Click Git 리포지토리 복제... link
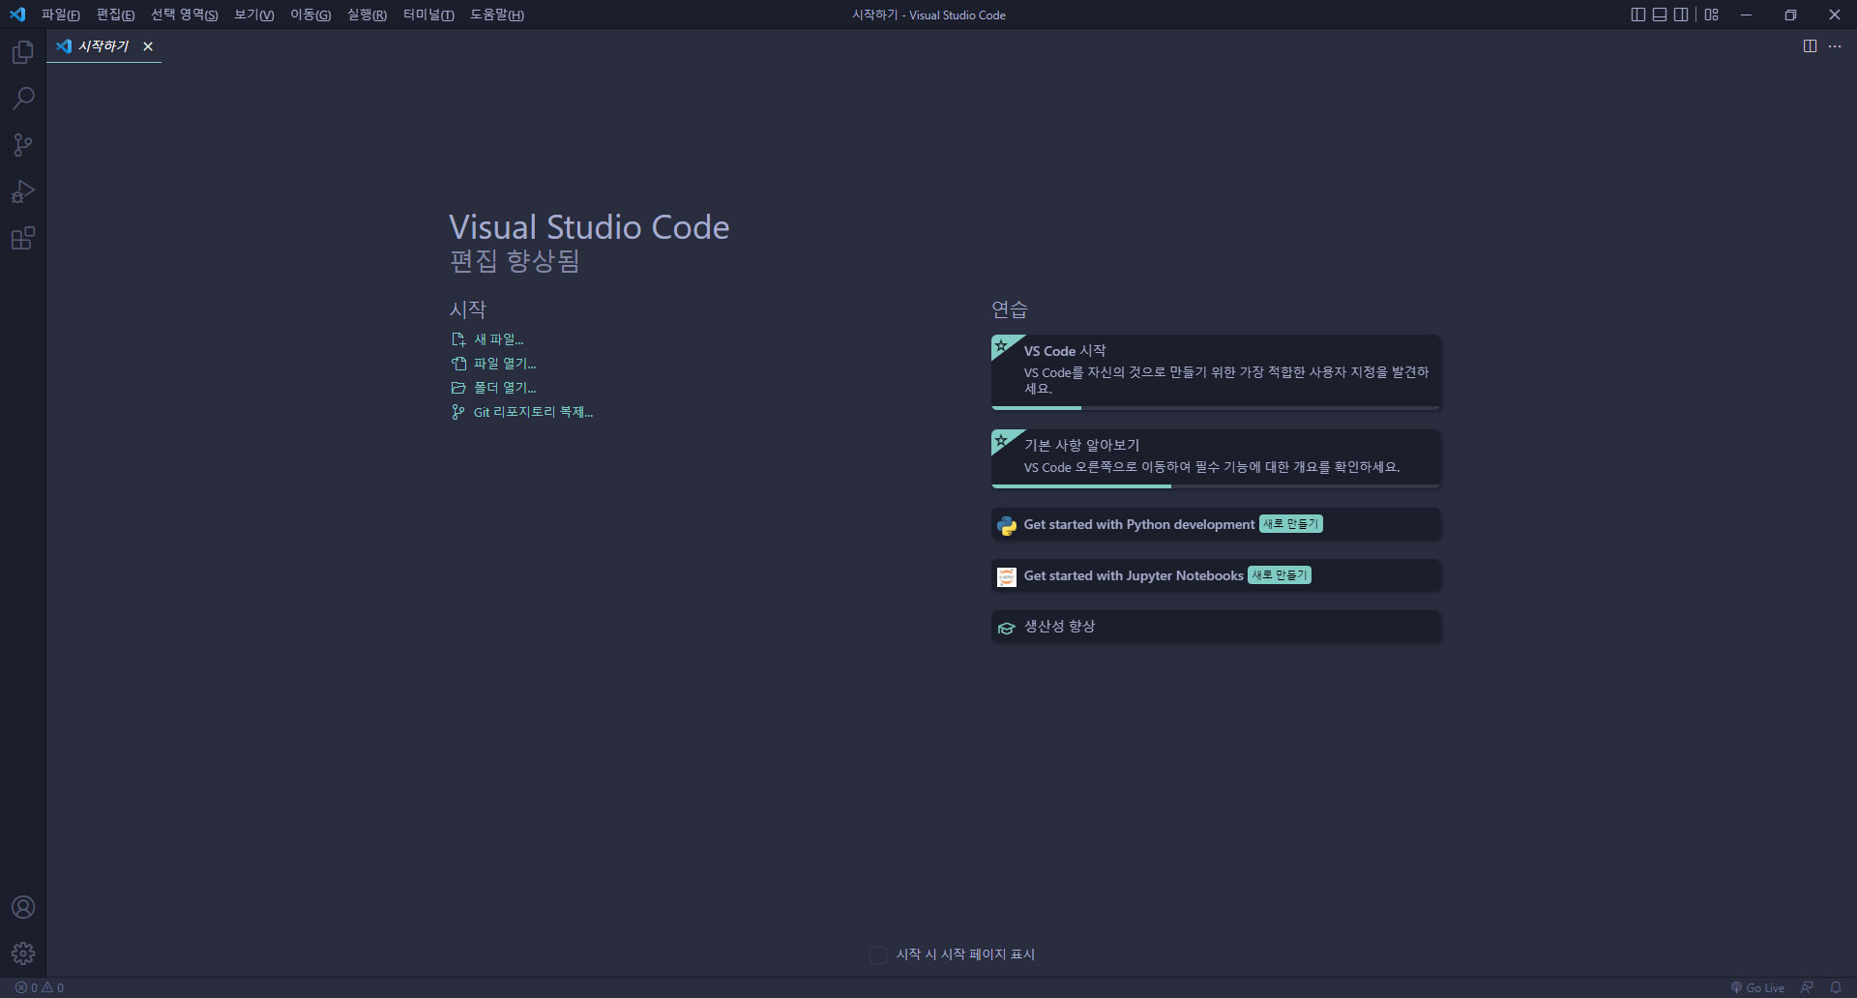This screenshot has width=1857, height=998. [x=533, y=412]
